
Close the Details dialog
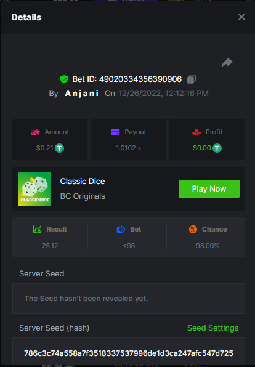coord(241,17)
